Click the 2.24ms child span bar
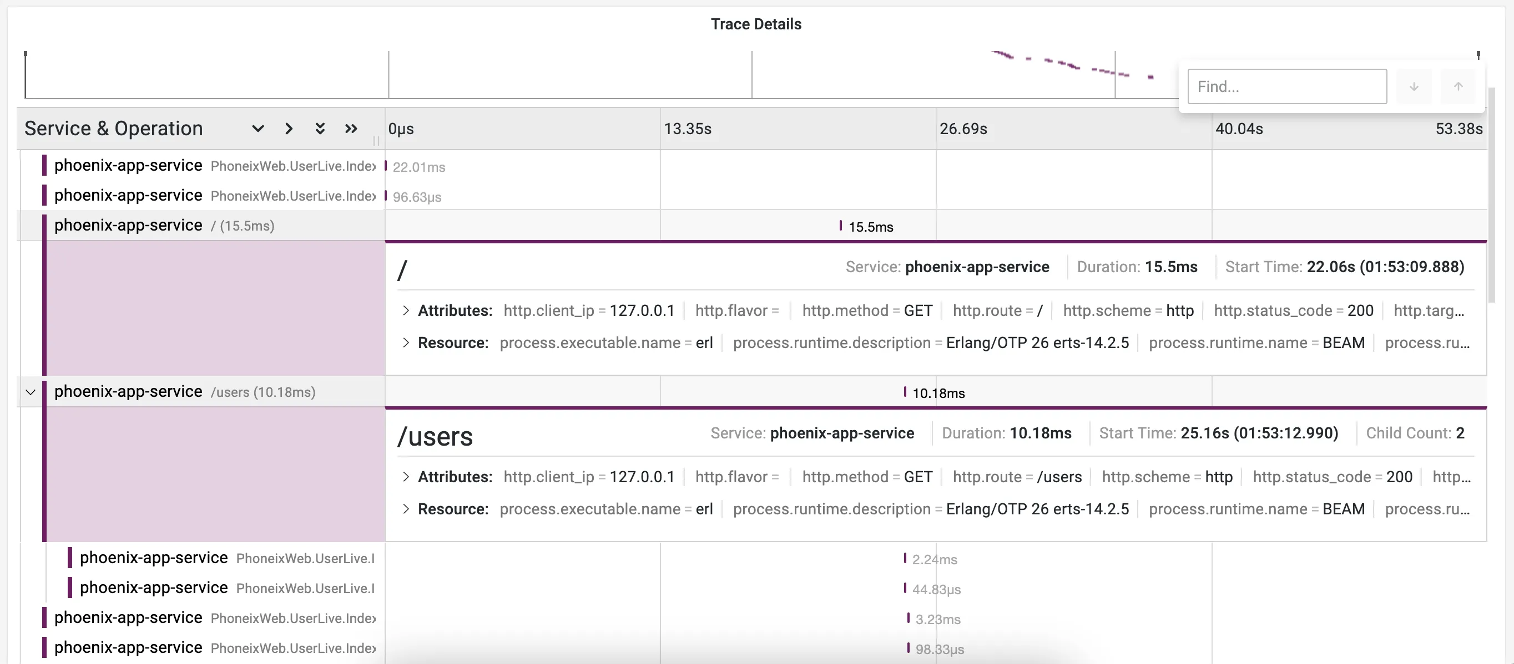This screenshot has height=664, width=1514. [905, 558]
